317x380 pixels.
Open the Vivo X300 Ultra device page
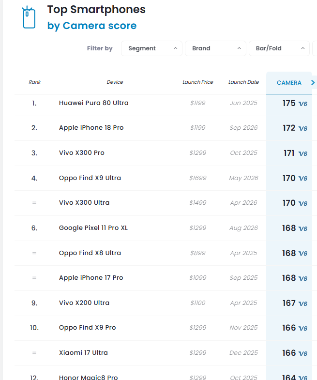coord(84,203)
